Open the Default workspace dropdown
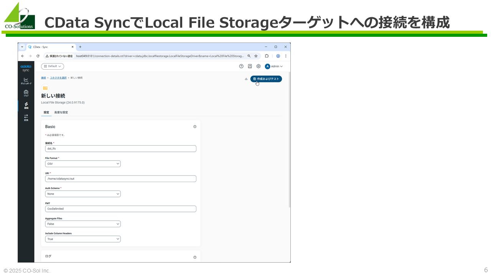This screenshot has height=276, width=491. point(53,66)
